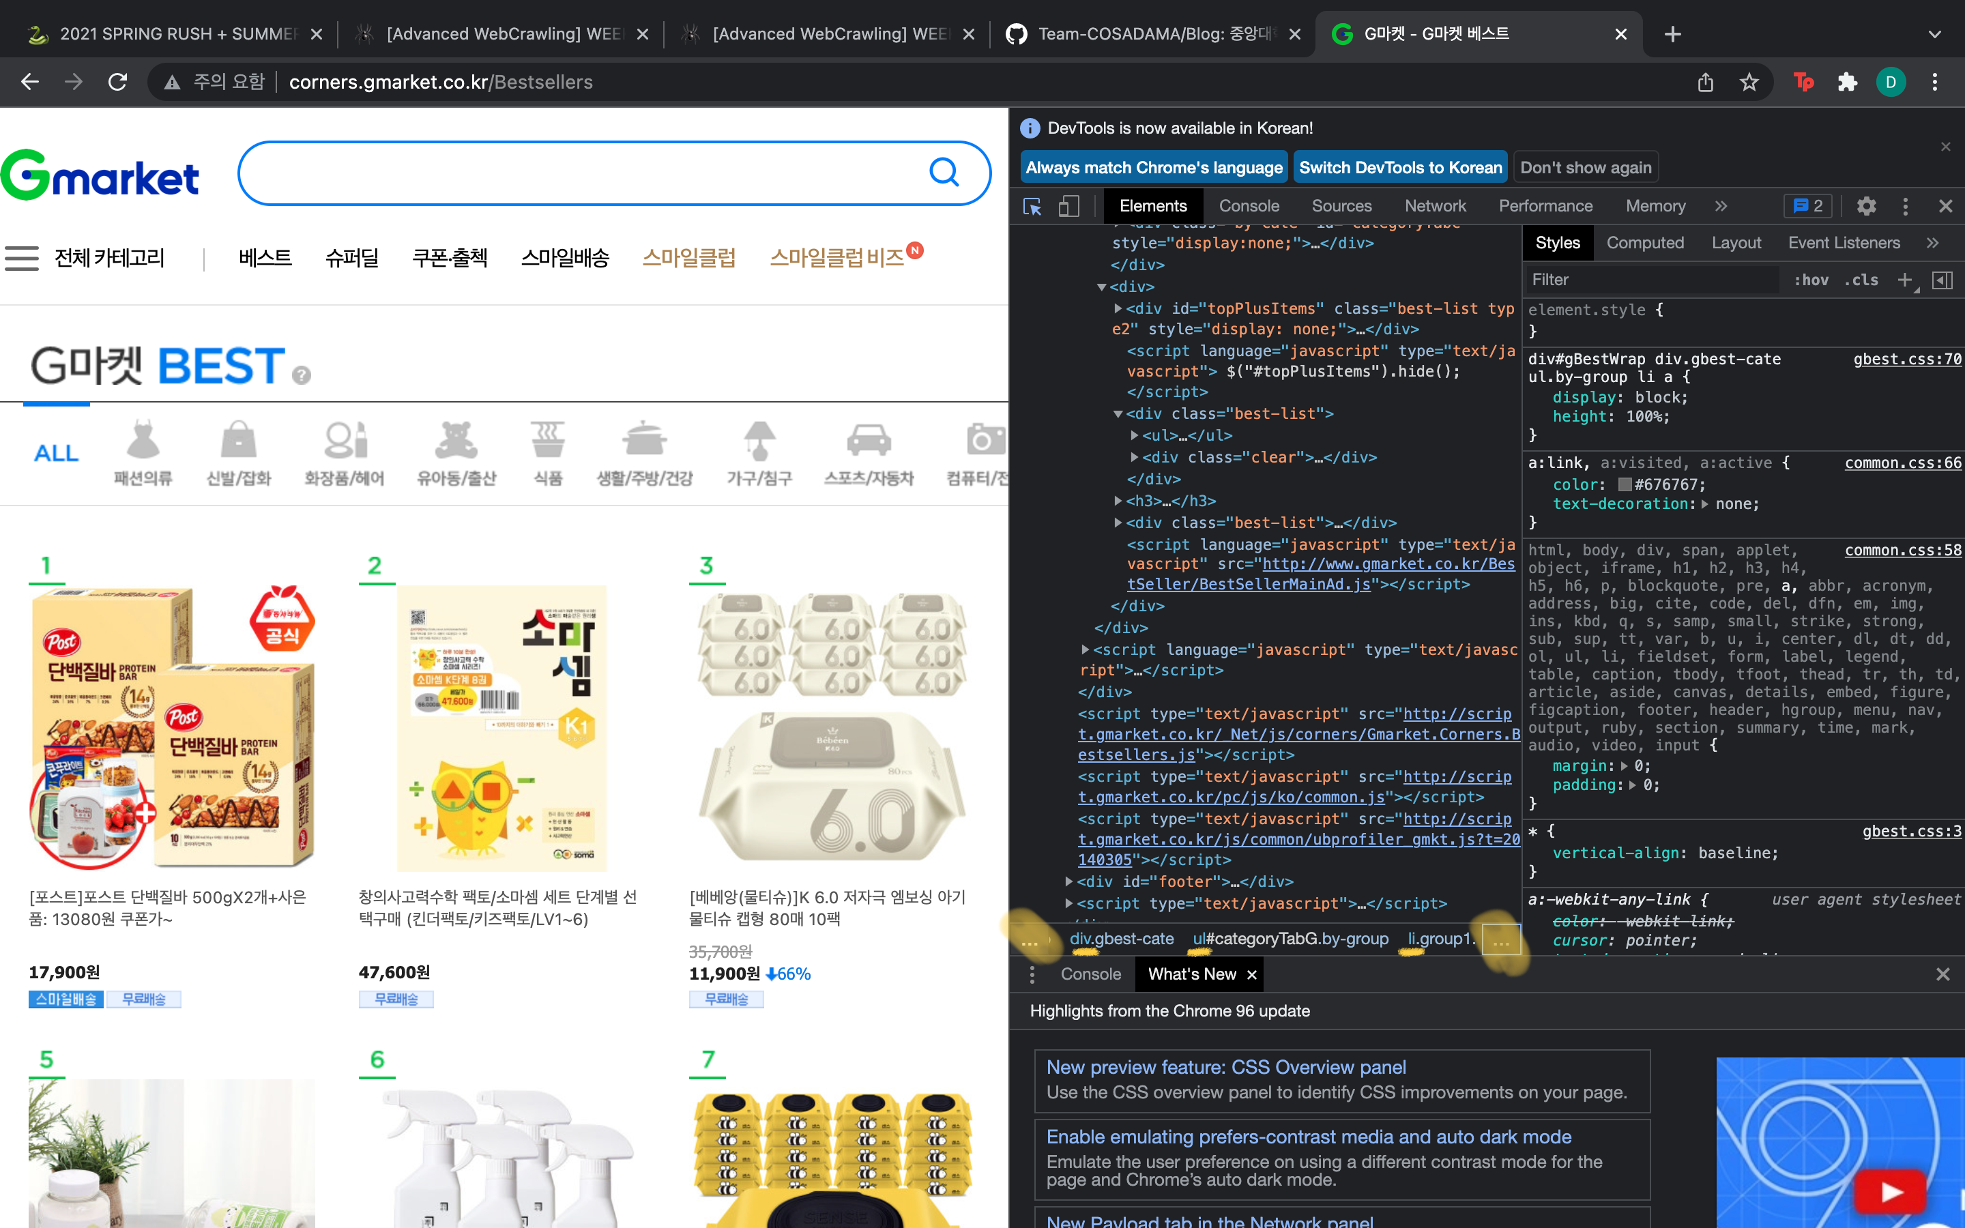The width and height of the screenshot is (1965, 1228).
Task: Activate the DevTools inspect element tool
Action: point(1033,206)
